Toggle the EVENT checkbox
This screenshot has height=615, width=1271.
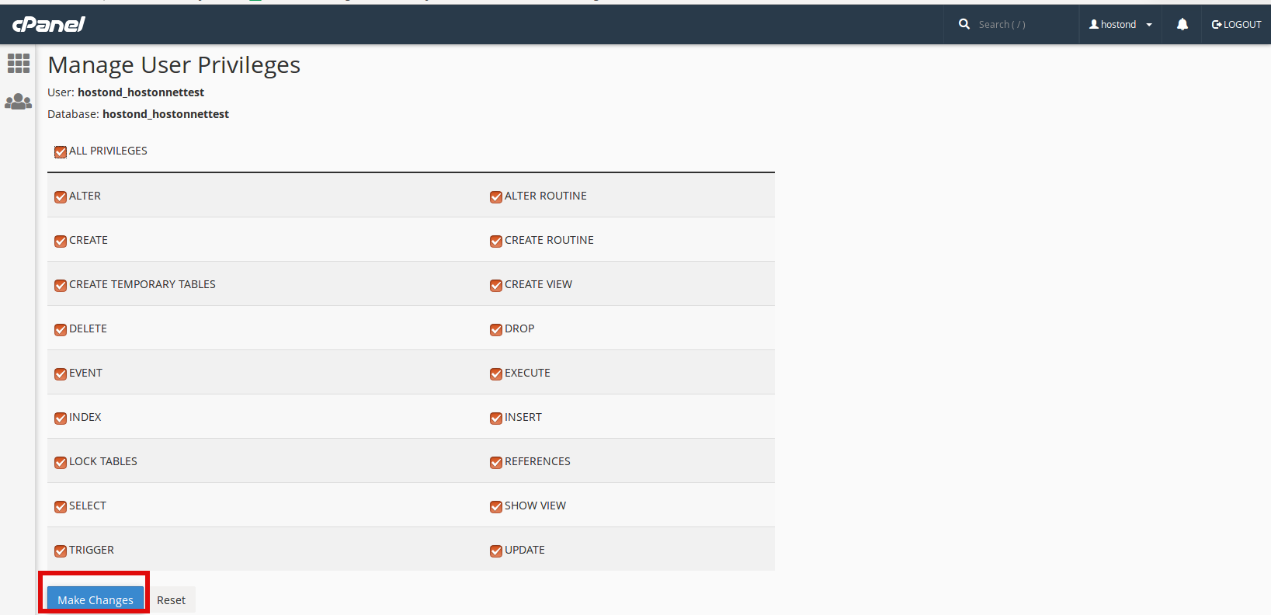[x=61, y=374]
